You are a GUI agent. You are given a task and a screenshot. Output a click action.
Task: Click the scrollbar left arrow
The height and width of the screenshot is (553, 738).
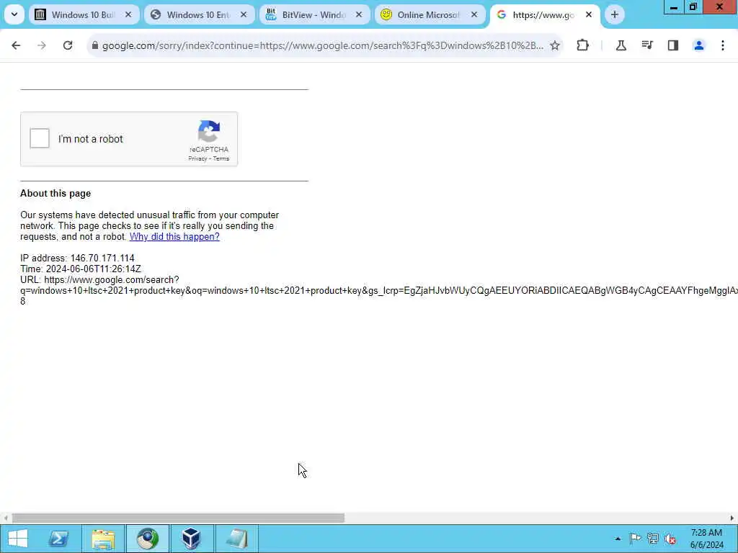click(x=6, y=518)
